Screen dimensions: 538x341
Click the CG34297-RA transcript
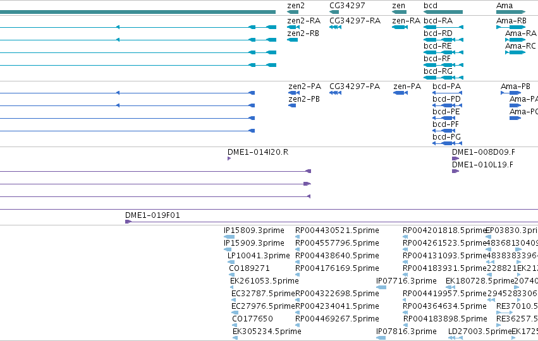pos(335,27)
